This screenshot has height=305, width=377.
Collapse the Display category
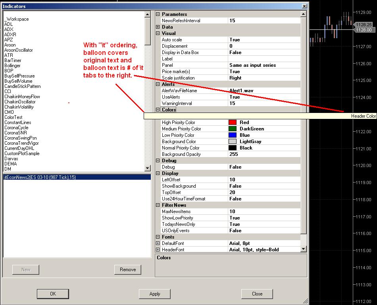click(x=158, y=173)
